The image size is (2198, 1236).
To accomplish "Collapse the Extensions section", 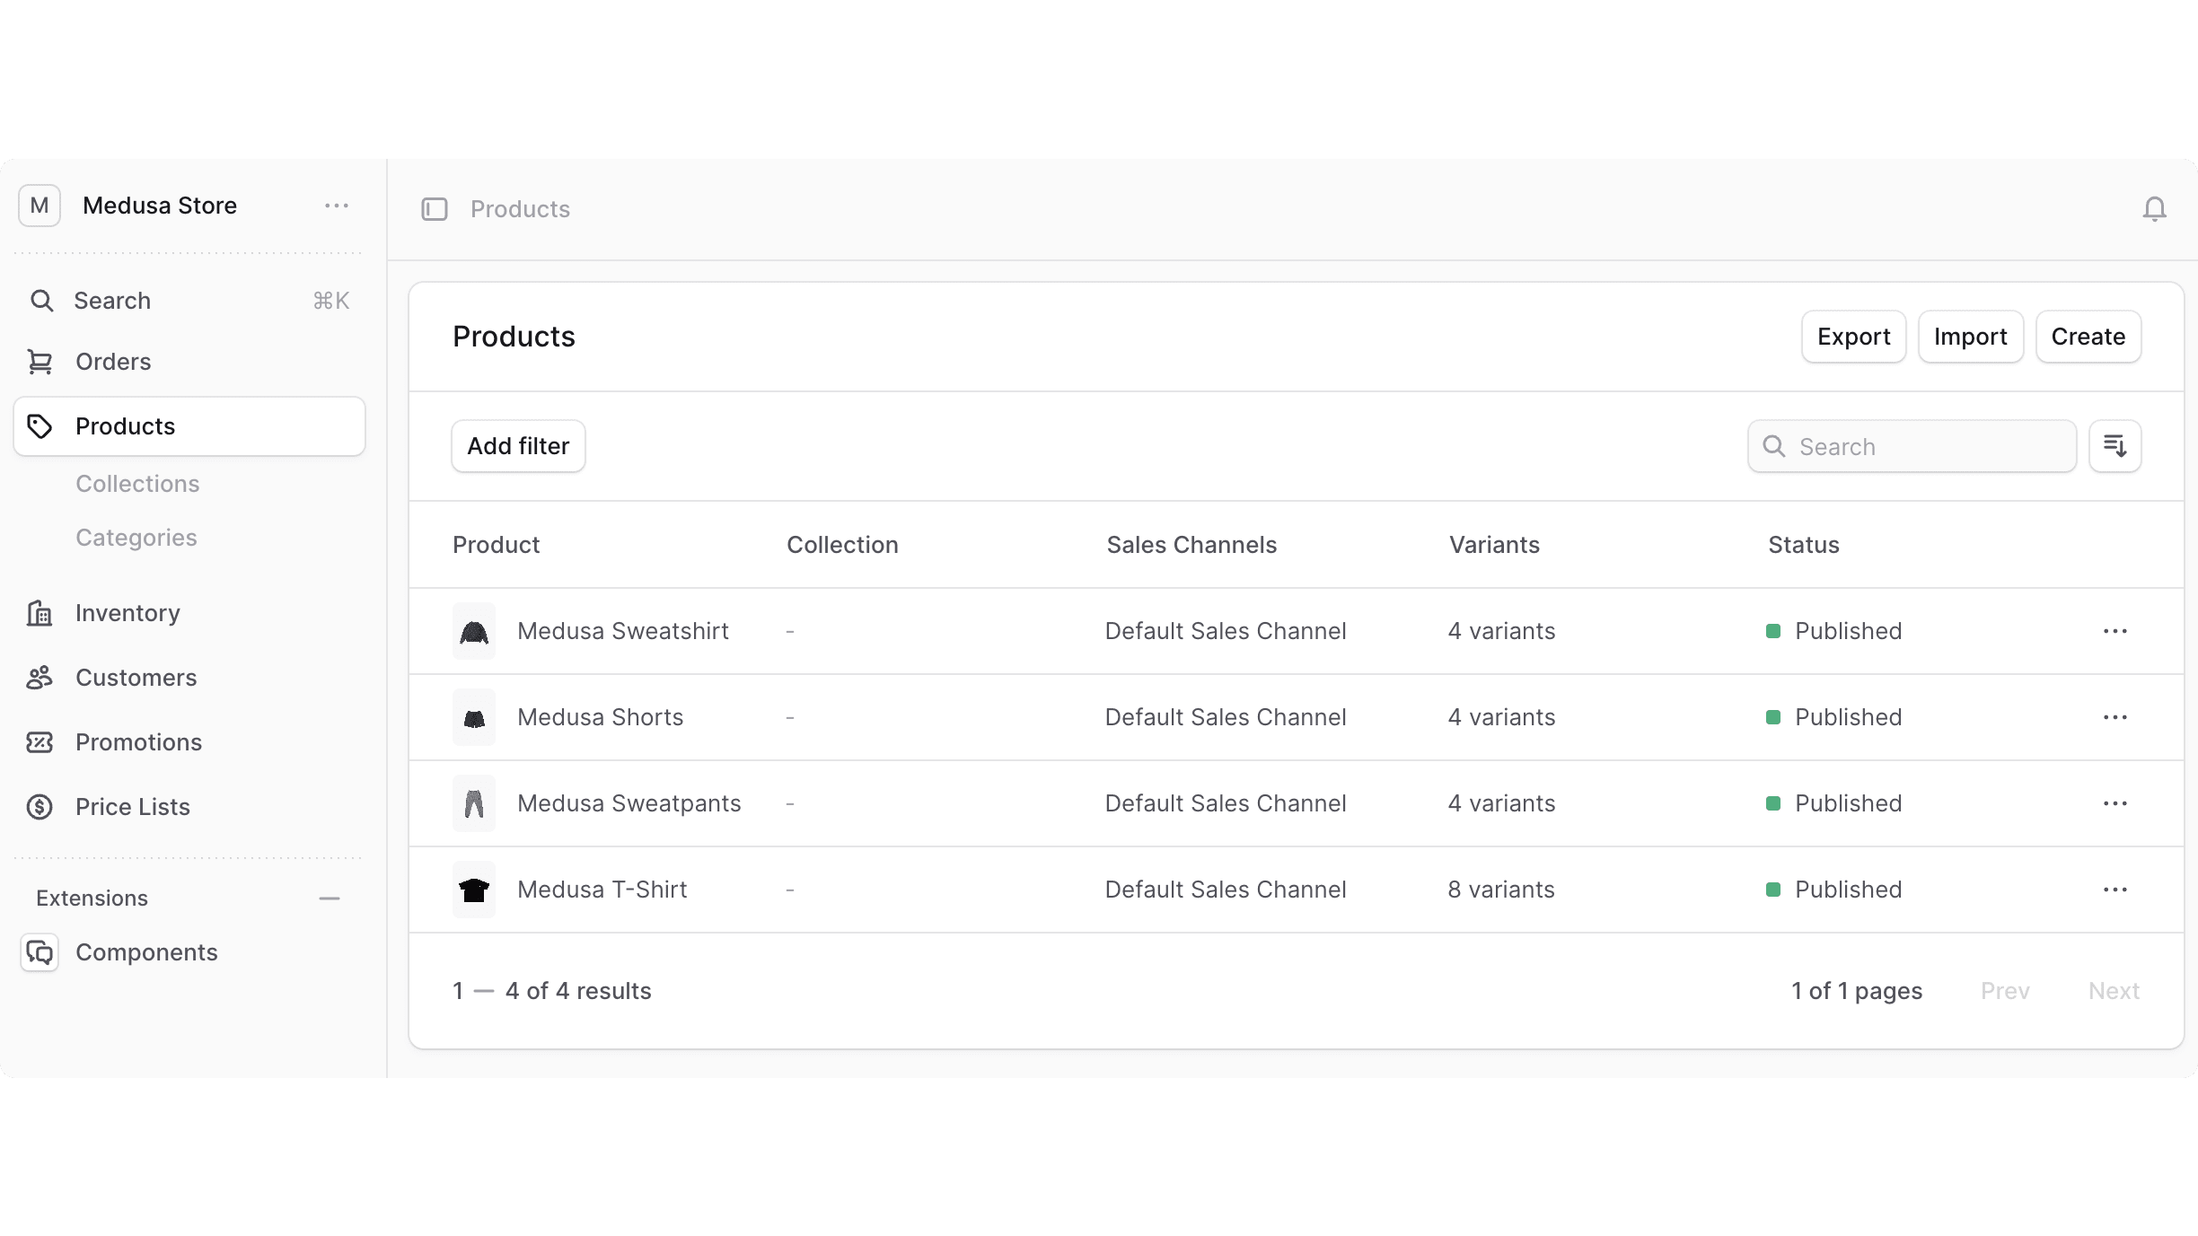I will [x=329, y=899].
